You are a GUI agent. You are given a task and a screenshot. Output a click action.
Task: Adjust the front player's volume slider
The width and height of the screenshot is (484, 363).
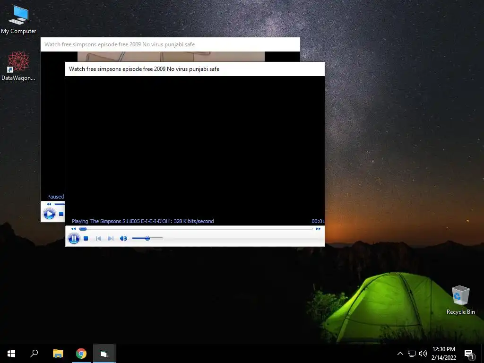point(147,238)
